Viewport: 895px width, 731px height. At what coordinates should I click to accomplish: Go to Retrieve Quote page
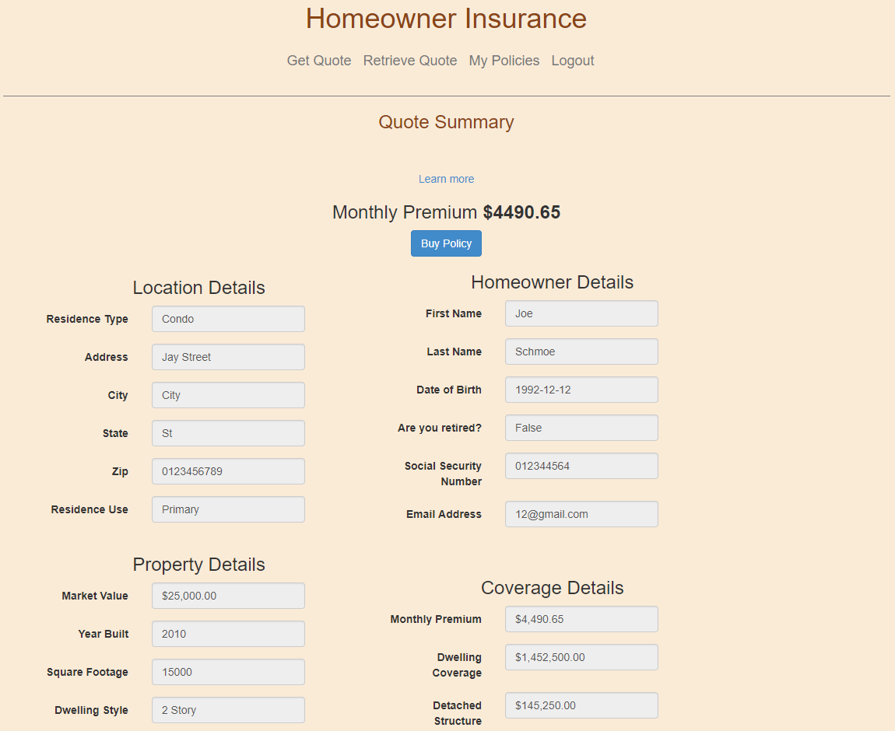coord(410,61)
